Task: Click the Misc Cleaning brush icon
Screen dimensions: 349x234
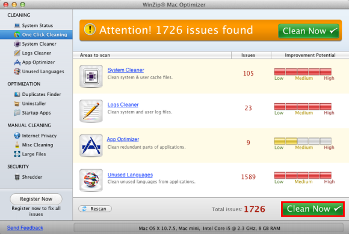Action: 17,145
